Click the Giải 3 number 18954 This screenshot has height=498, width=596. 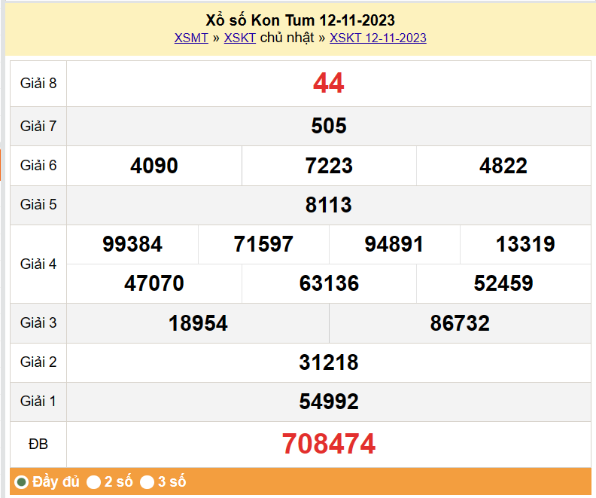pos(198,323)
